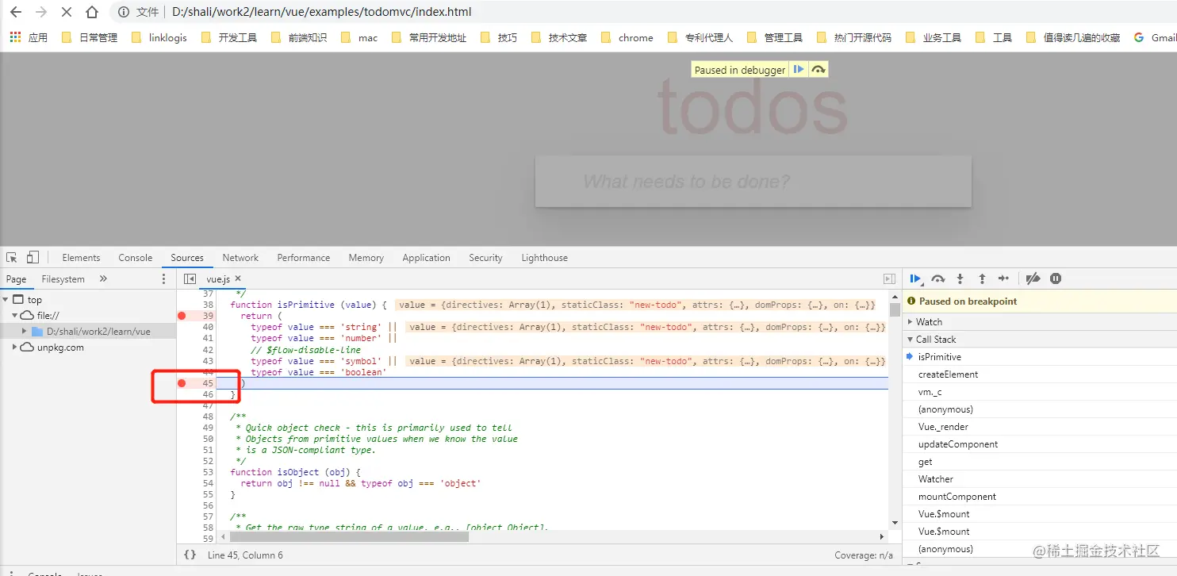Click the browser address bar URL
Screen dimensions: 1177x576
[321, 12]
